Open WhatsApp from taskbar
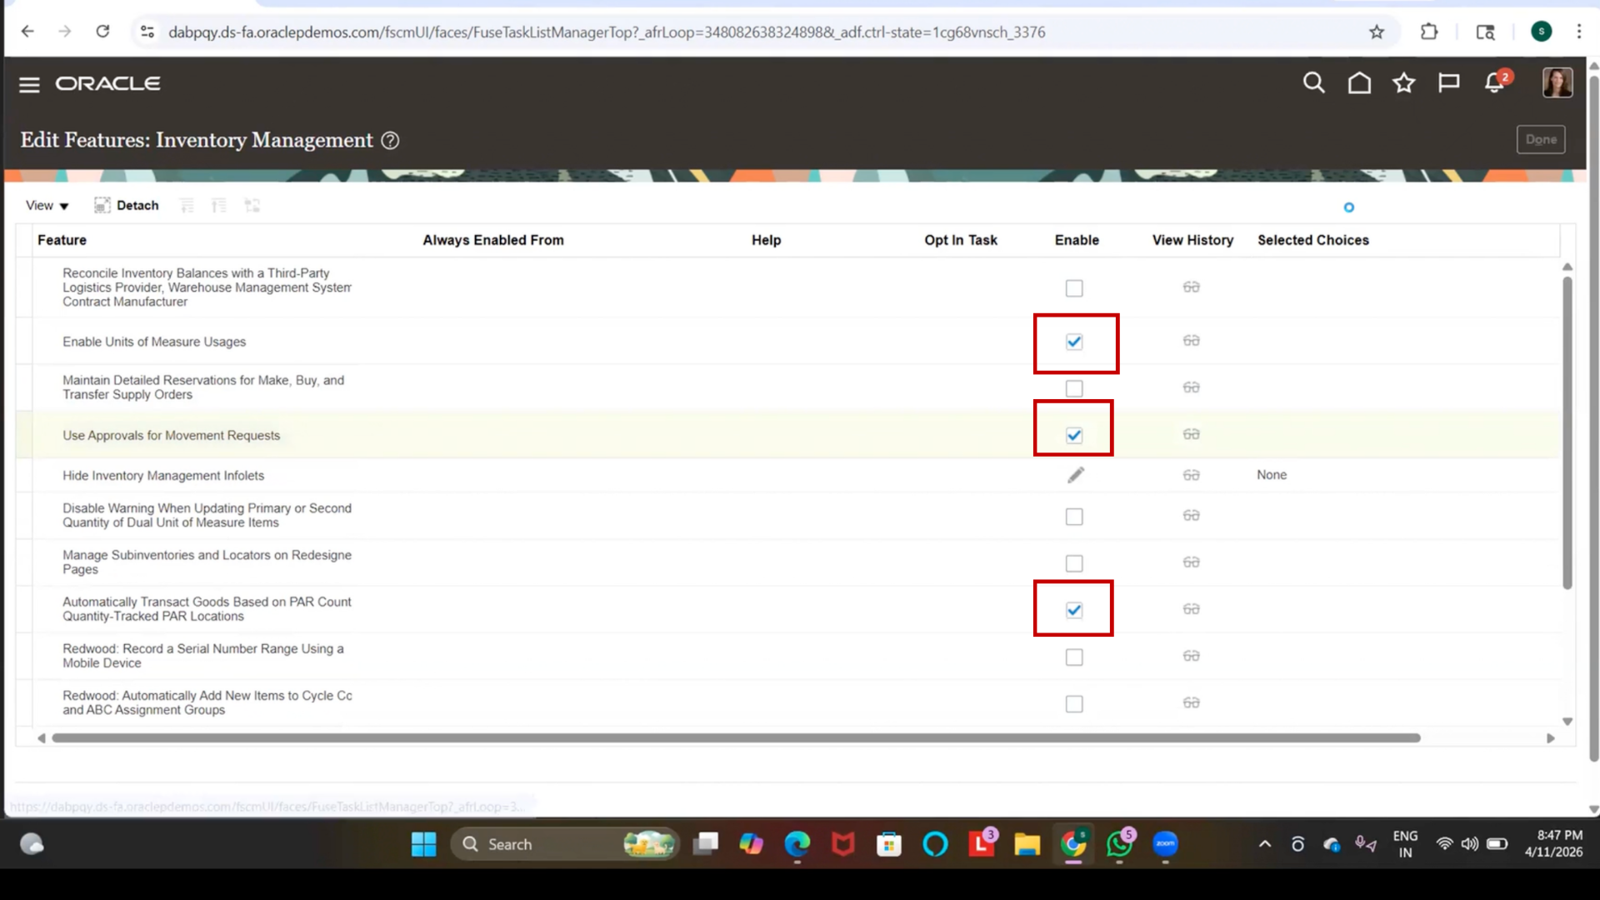Screen dimensions: 1600x900 point(1119,843)
